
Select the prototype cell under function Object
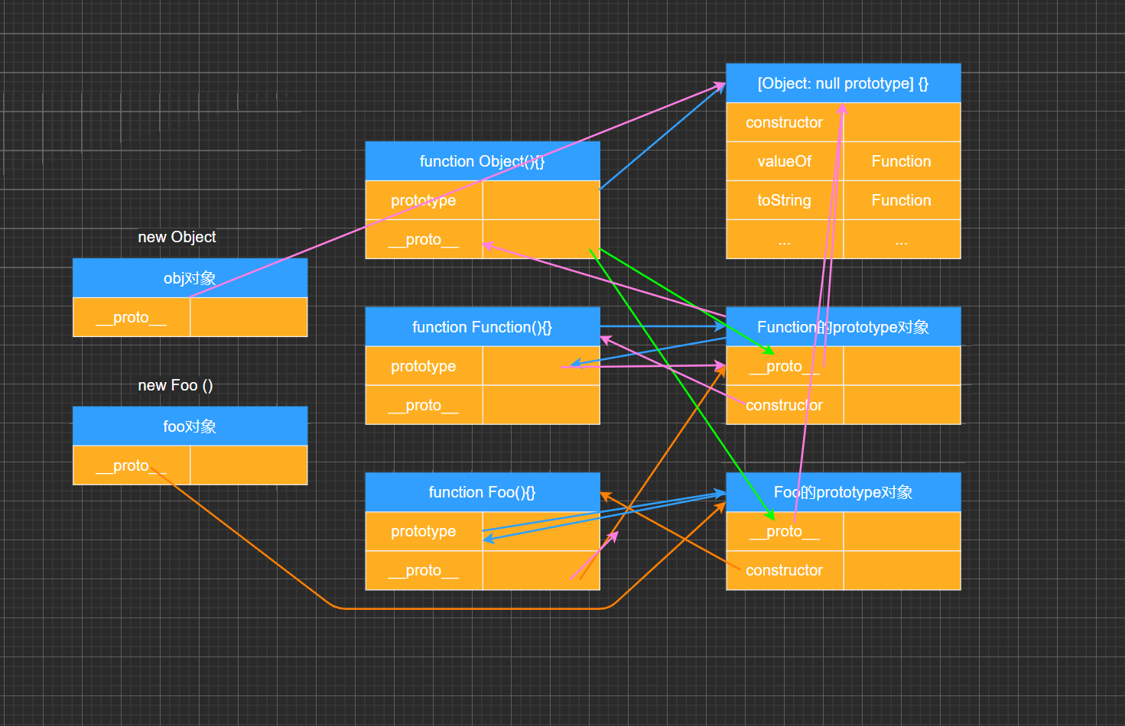click(x=424, y=200)
